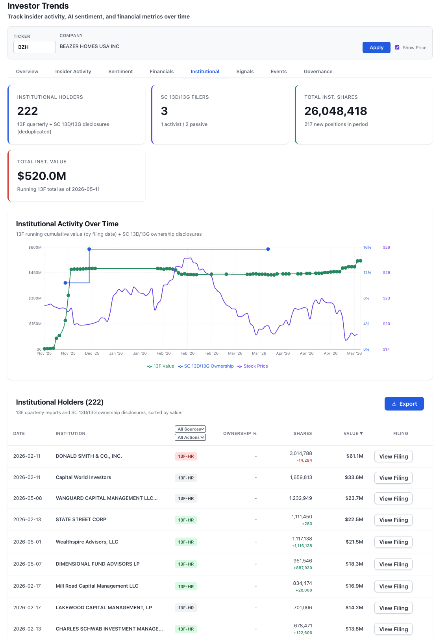Viewport: 435px width, 638px height.
Task: Toggle the Show Price checkbox
Action: click(x=397, y=48)
